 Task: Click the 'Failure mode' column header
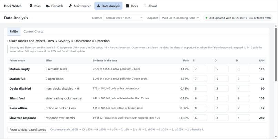tap(17, 60)
